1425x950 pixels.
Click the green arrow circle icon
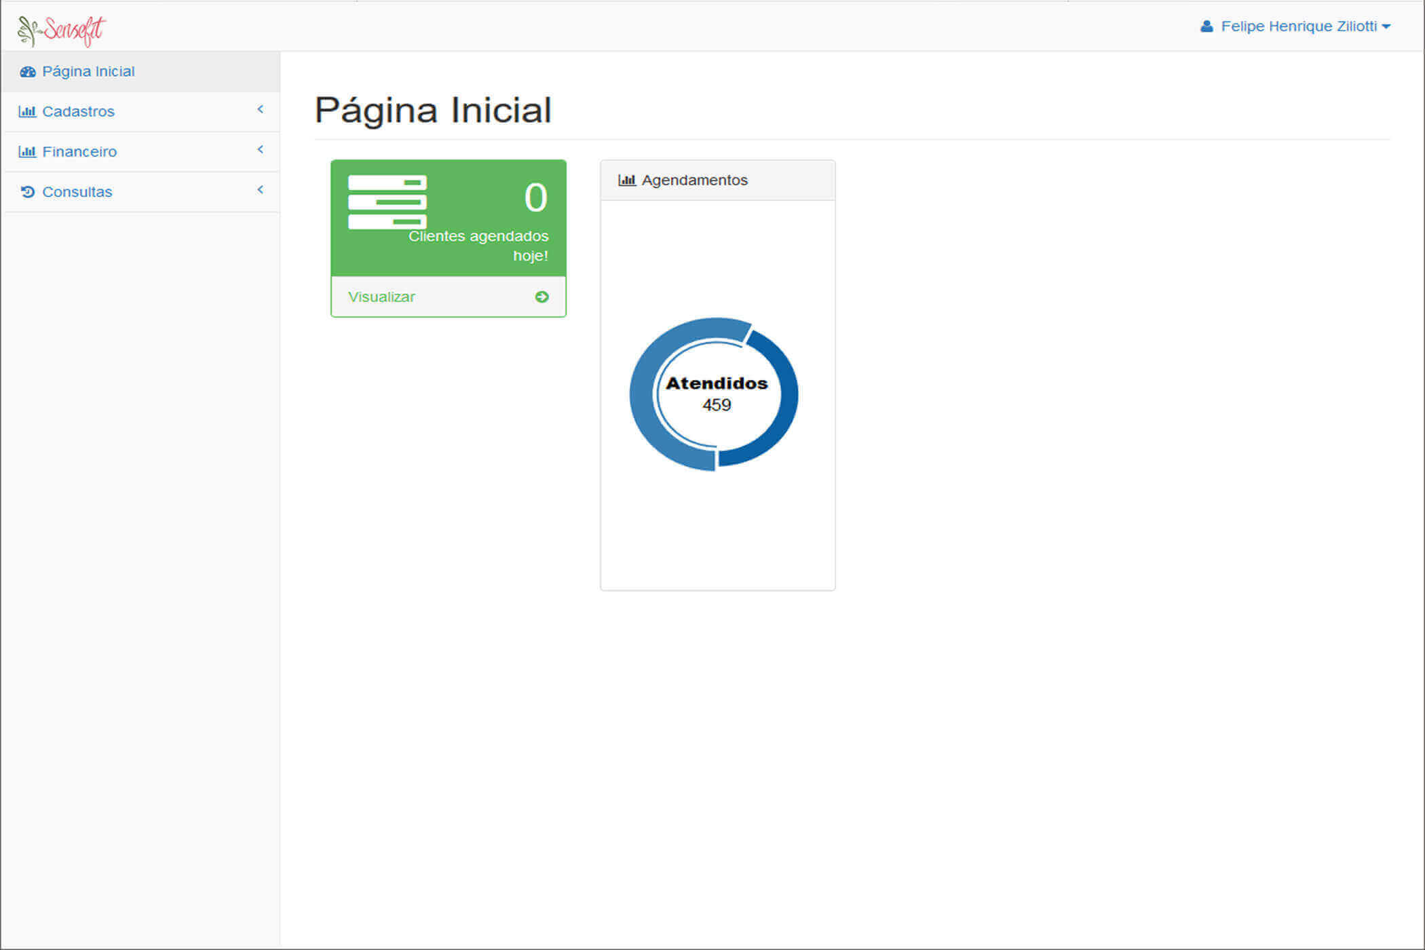(541, 297)
